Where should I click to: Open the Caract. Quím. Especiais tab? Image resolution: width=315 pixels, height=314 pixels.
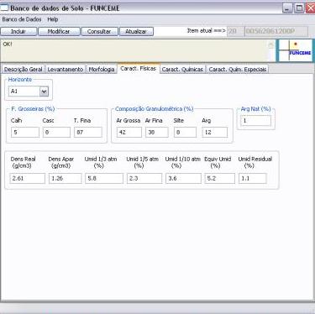coord(238,69)
